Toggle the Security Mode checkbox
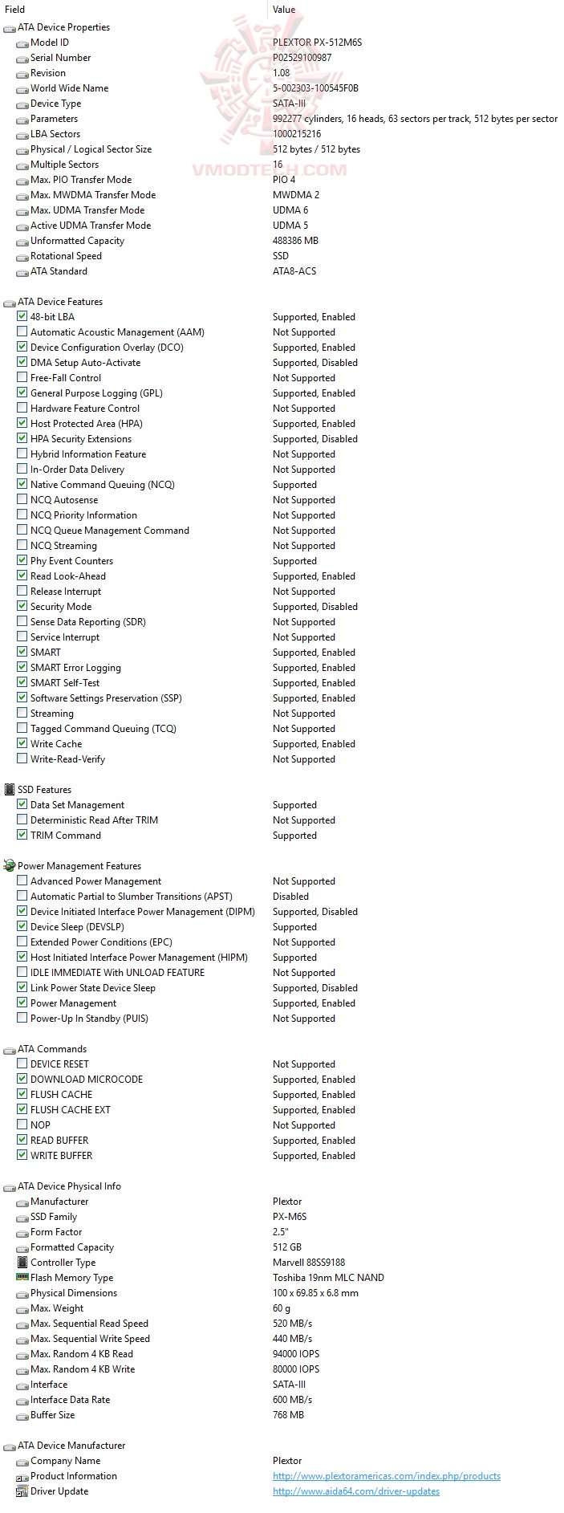Image resolution: width=564 pixels, height=1513 pixels. pos(22,607)
